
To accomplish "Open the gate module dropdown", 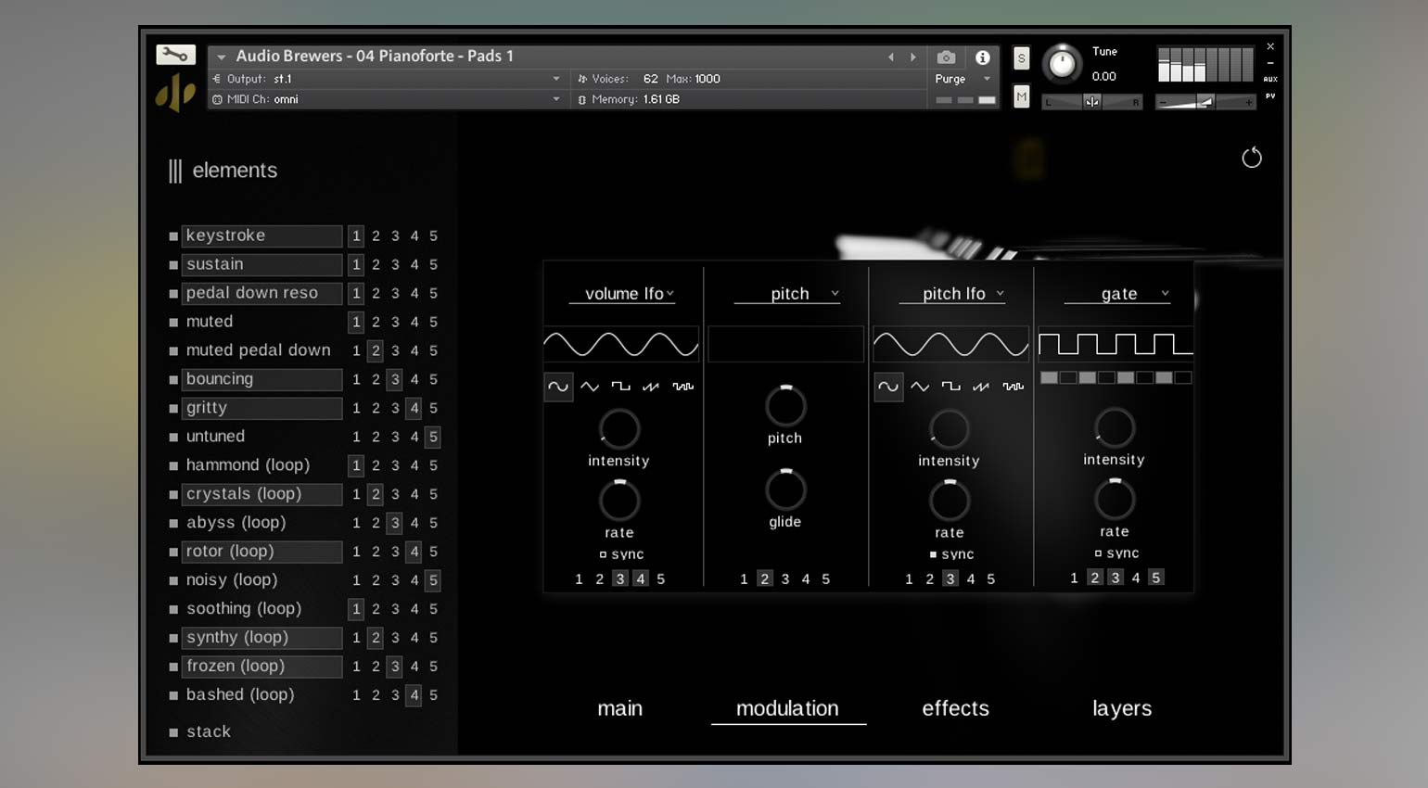I will (x=1117, y=294).
